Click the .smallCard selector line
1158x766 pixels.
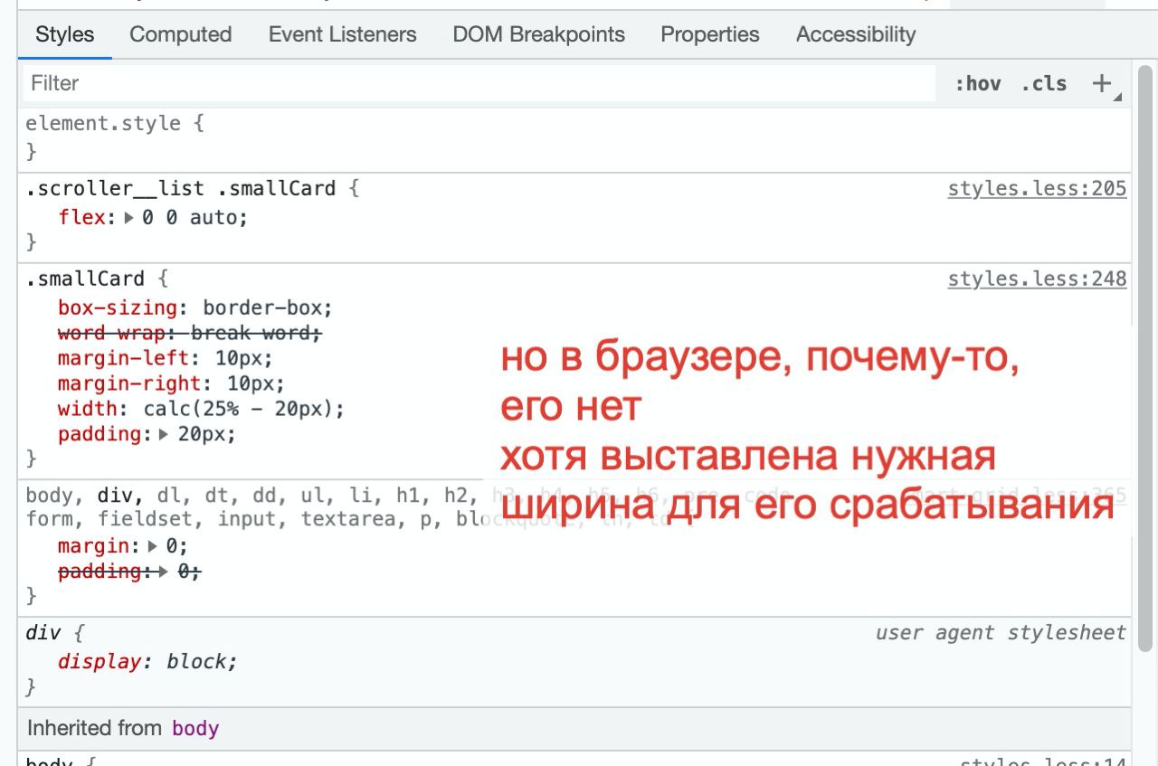tap(84, 279)
